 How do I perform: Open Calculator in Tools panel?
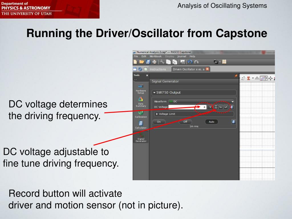click(141, 125)
